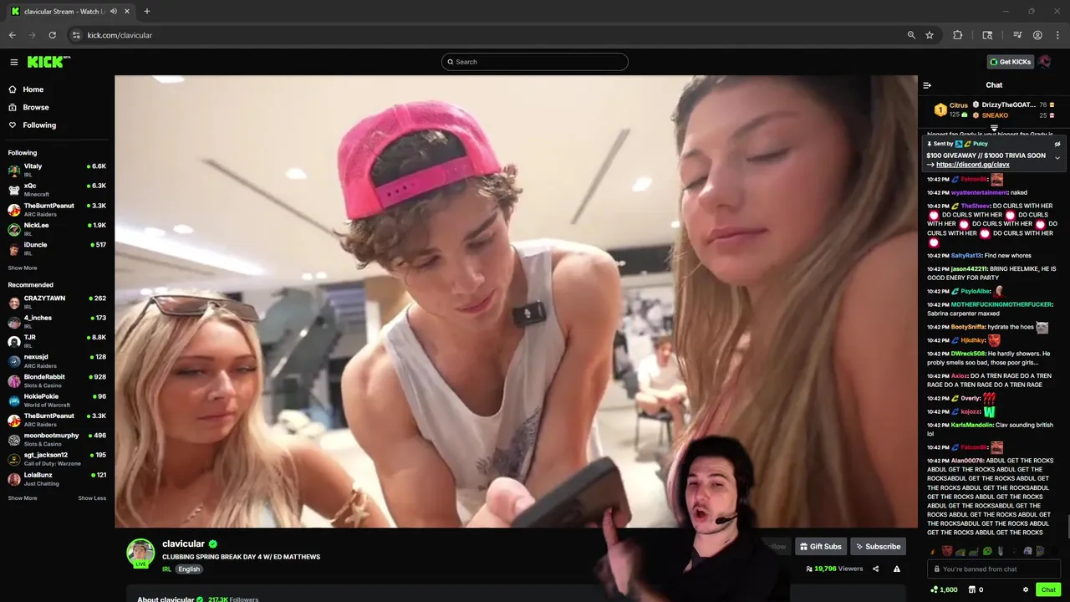Click the chat message input

[x=994, y=569]
